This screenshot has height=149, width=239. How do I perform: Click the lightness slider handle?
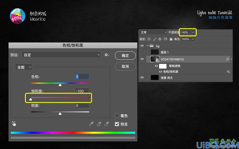60,114
